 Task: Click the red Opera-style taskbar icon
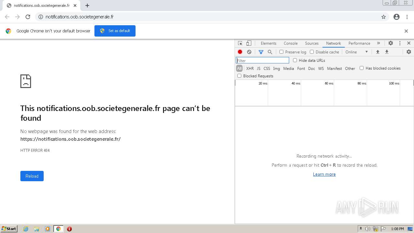coord(69,229)
